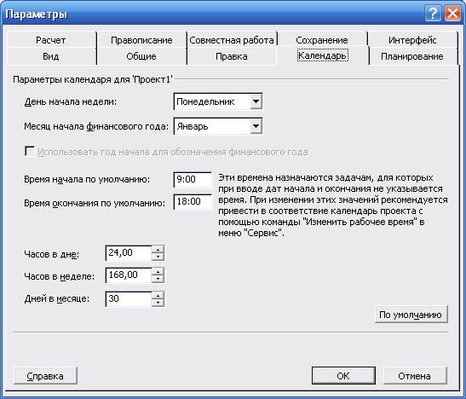Decrease Часов в неделе with down arrow
The height and width of the screenshot is (399, 466).
158,279
